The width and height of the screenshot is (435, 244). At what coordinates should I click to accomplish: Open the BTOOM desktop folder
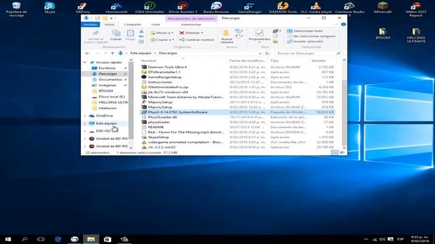click(383, 34)
